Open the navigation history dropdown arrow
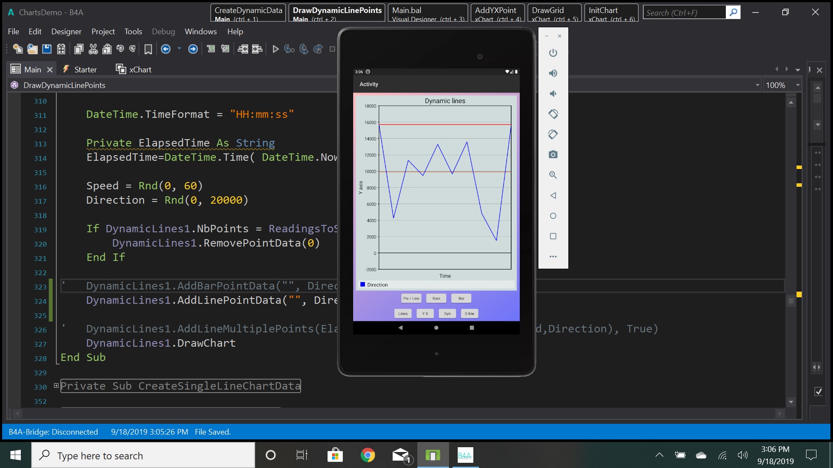 179,49
